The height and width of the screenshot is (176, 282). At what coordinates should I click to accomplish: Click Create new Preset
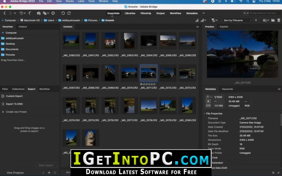tap(16, 112)
